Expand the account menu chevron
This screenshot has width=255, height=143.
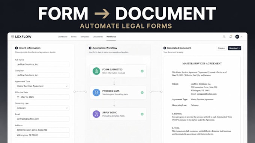(x=241, y=37)
